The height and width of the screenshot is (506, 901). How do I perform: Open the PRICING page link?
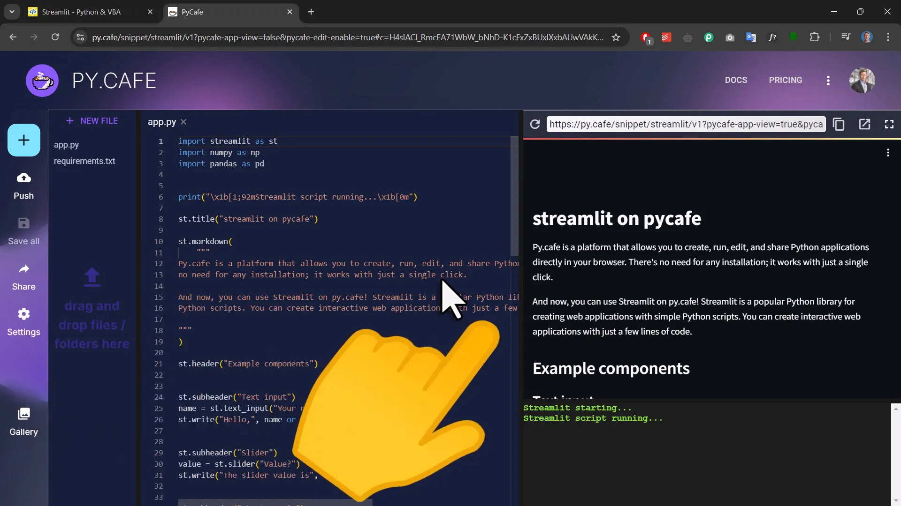[786, 80]
